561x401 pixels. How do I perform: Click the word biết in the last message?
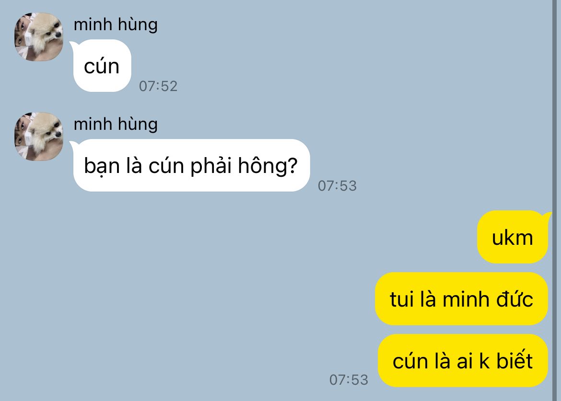(x=514, y=361)
